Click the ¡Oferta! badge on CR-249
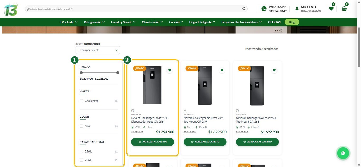The height and width of the screenshot is (167, 361). (192, 68)
